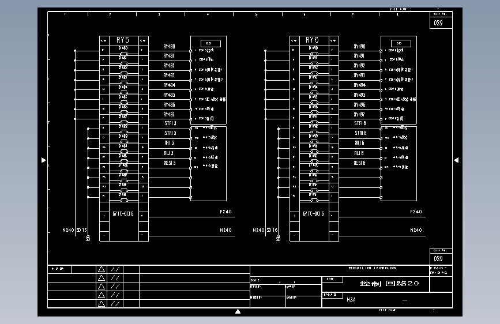
Task: Click the RY5 relay block header
Action: point(123,40)
